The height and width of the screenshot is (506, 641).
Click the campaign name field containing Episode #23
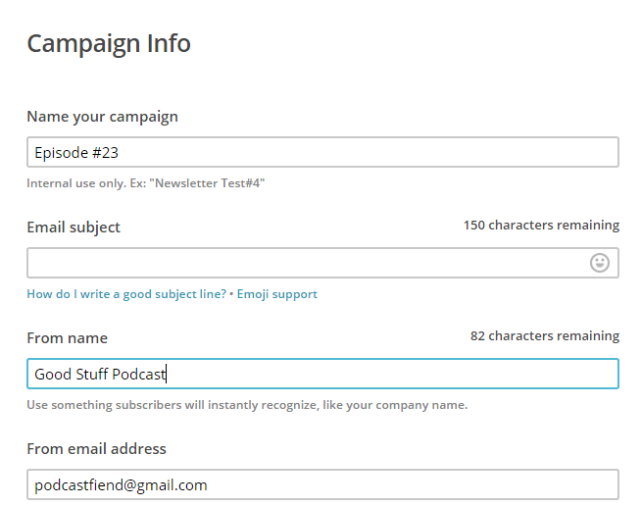[x=322, y=152]
